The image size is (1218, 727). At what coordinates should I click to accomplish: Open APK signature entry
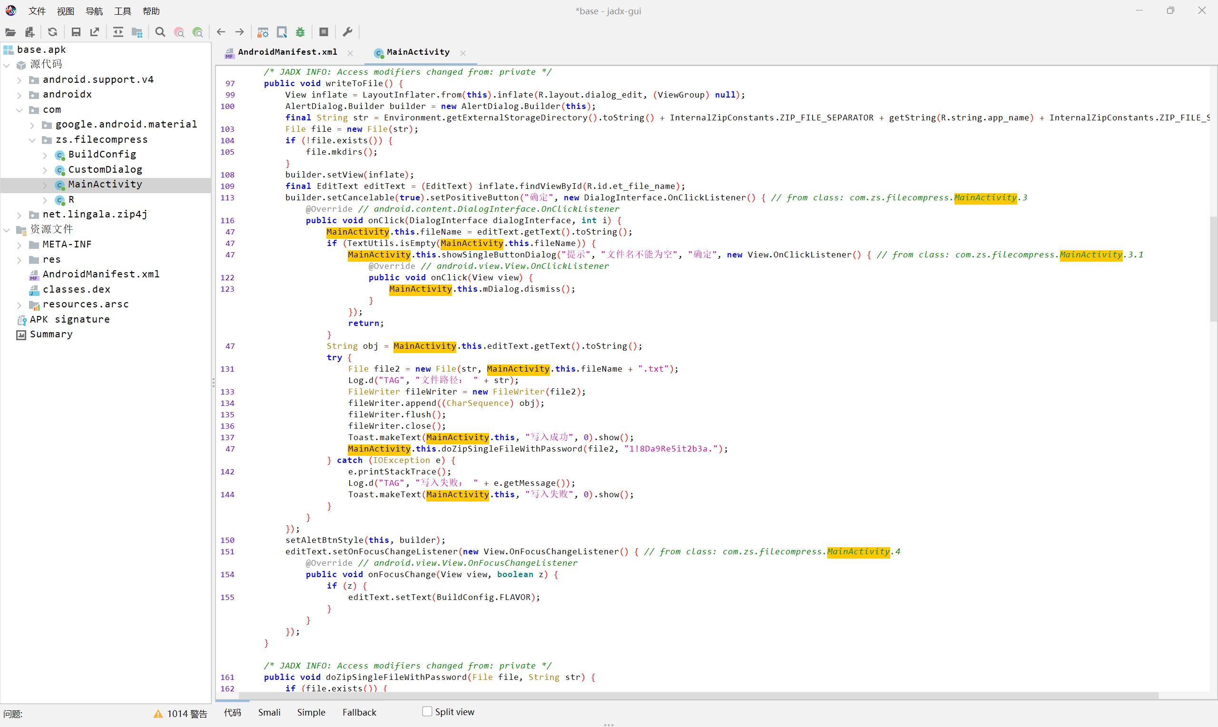point(69,319)
